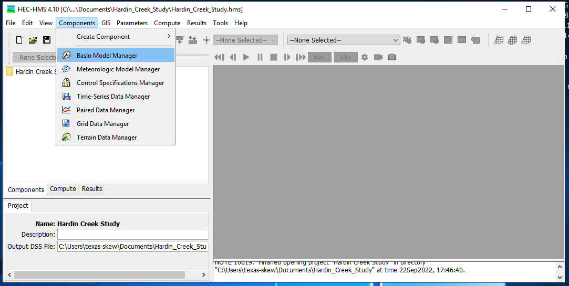Click the Min button
The height and width of the screenshot is (286, 569).
point(346,57)
